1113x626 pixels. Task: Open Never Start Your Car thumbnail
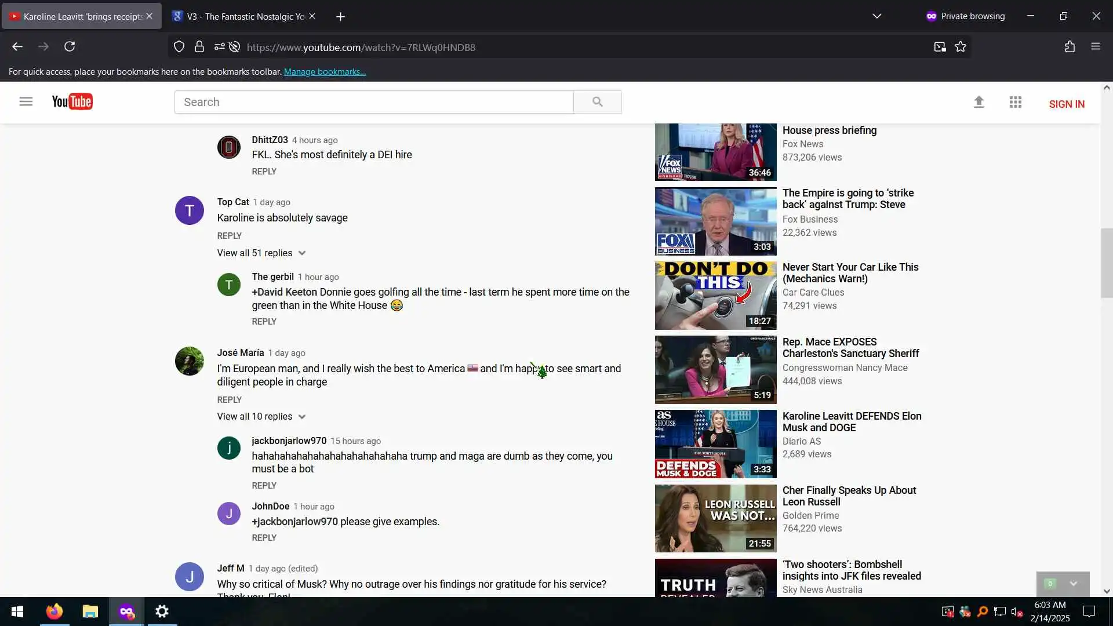pos(715,296)
